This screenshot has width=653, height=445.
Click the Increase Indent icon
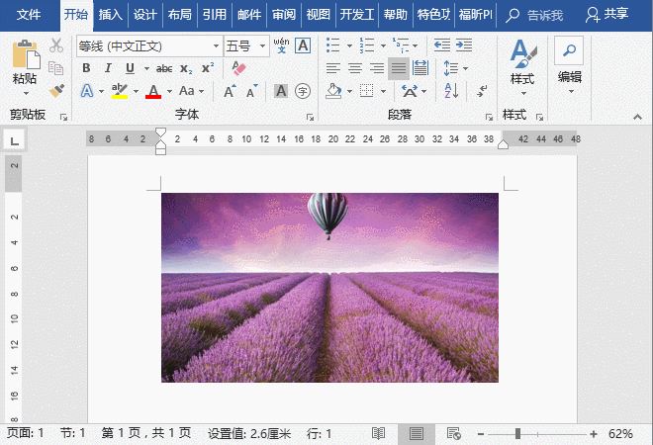(x=463, y=44)
